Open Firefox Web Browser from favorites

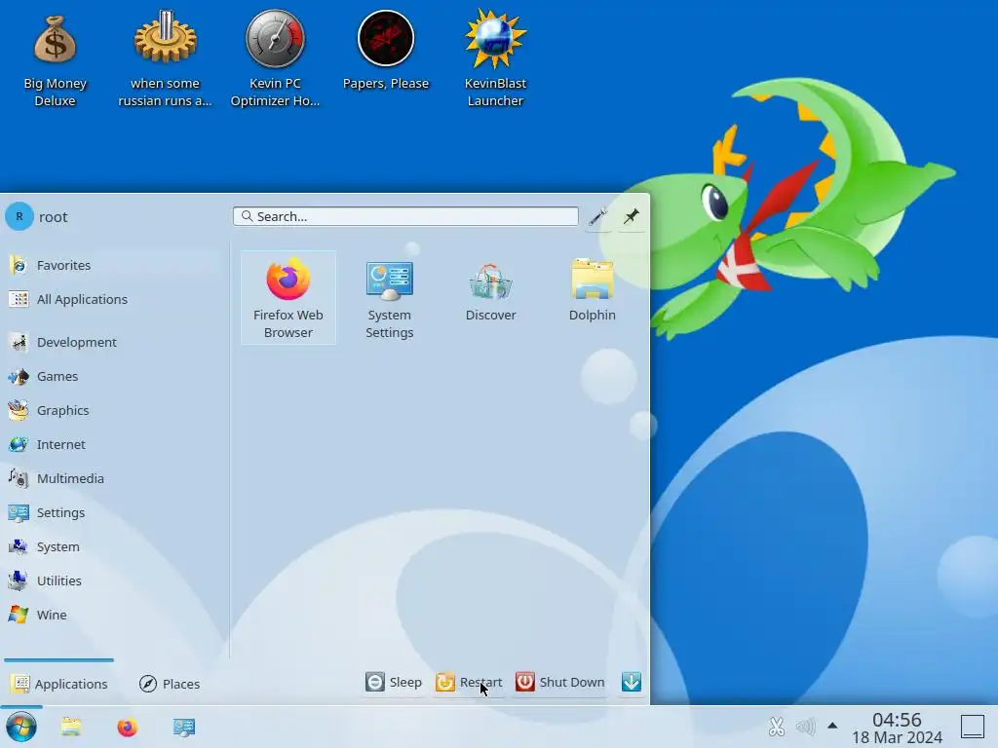point(288,298)
